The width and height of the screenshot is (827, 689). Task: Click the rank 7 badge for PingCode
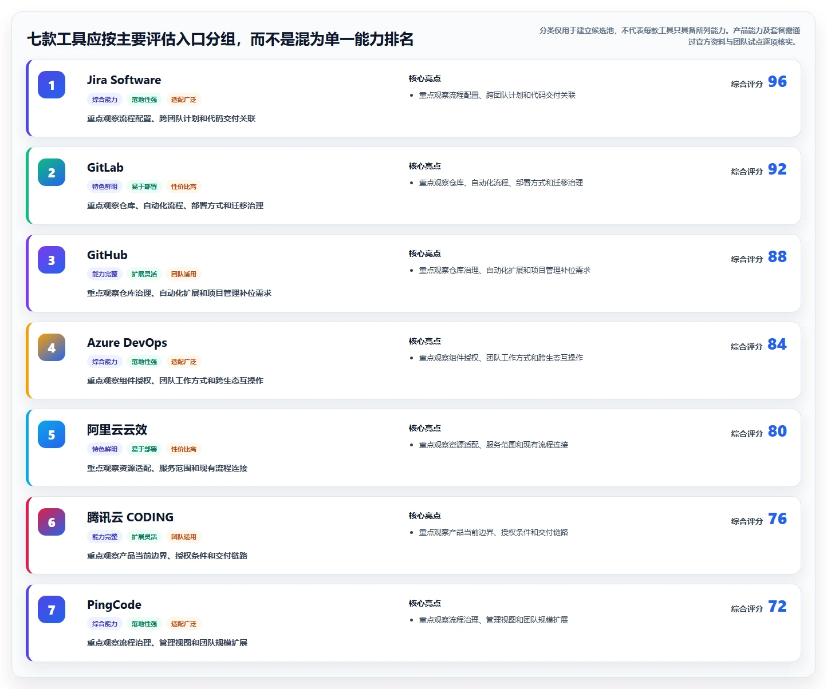(x=52, y=609)
